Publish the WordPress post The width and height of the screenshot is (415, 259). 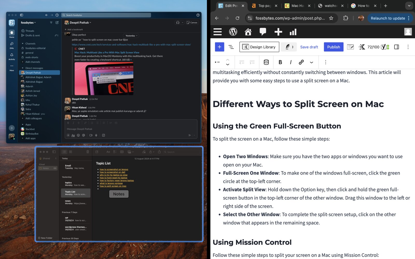pyautogui.click(x=334, y=47)
